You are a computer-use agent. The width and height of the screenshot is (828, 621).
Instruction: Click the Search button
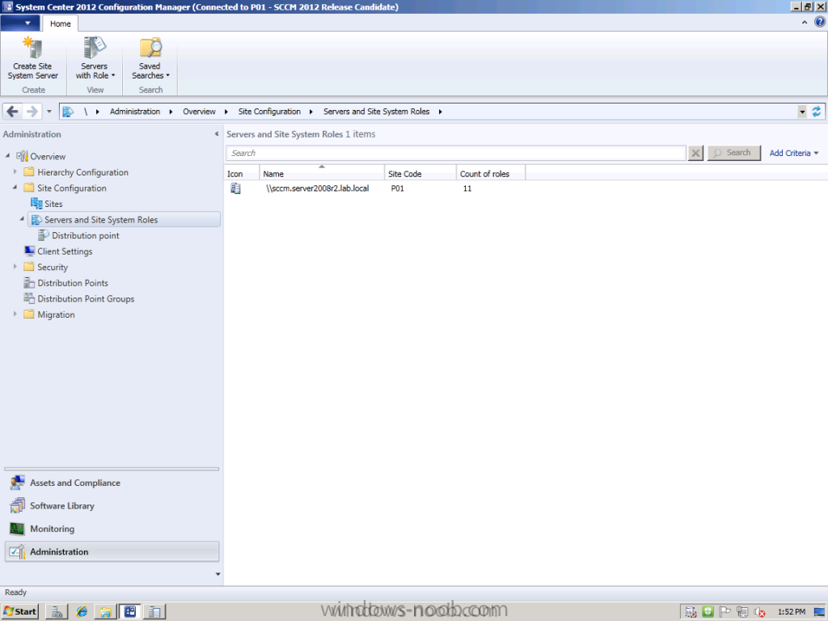pyautogui.click(x=734, y=153)
